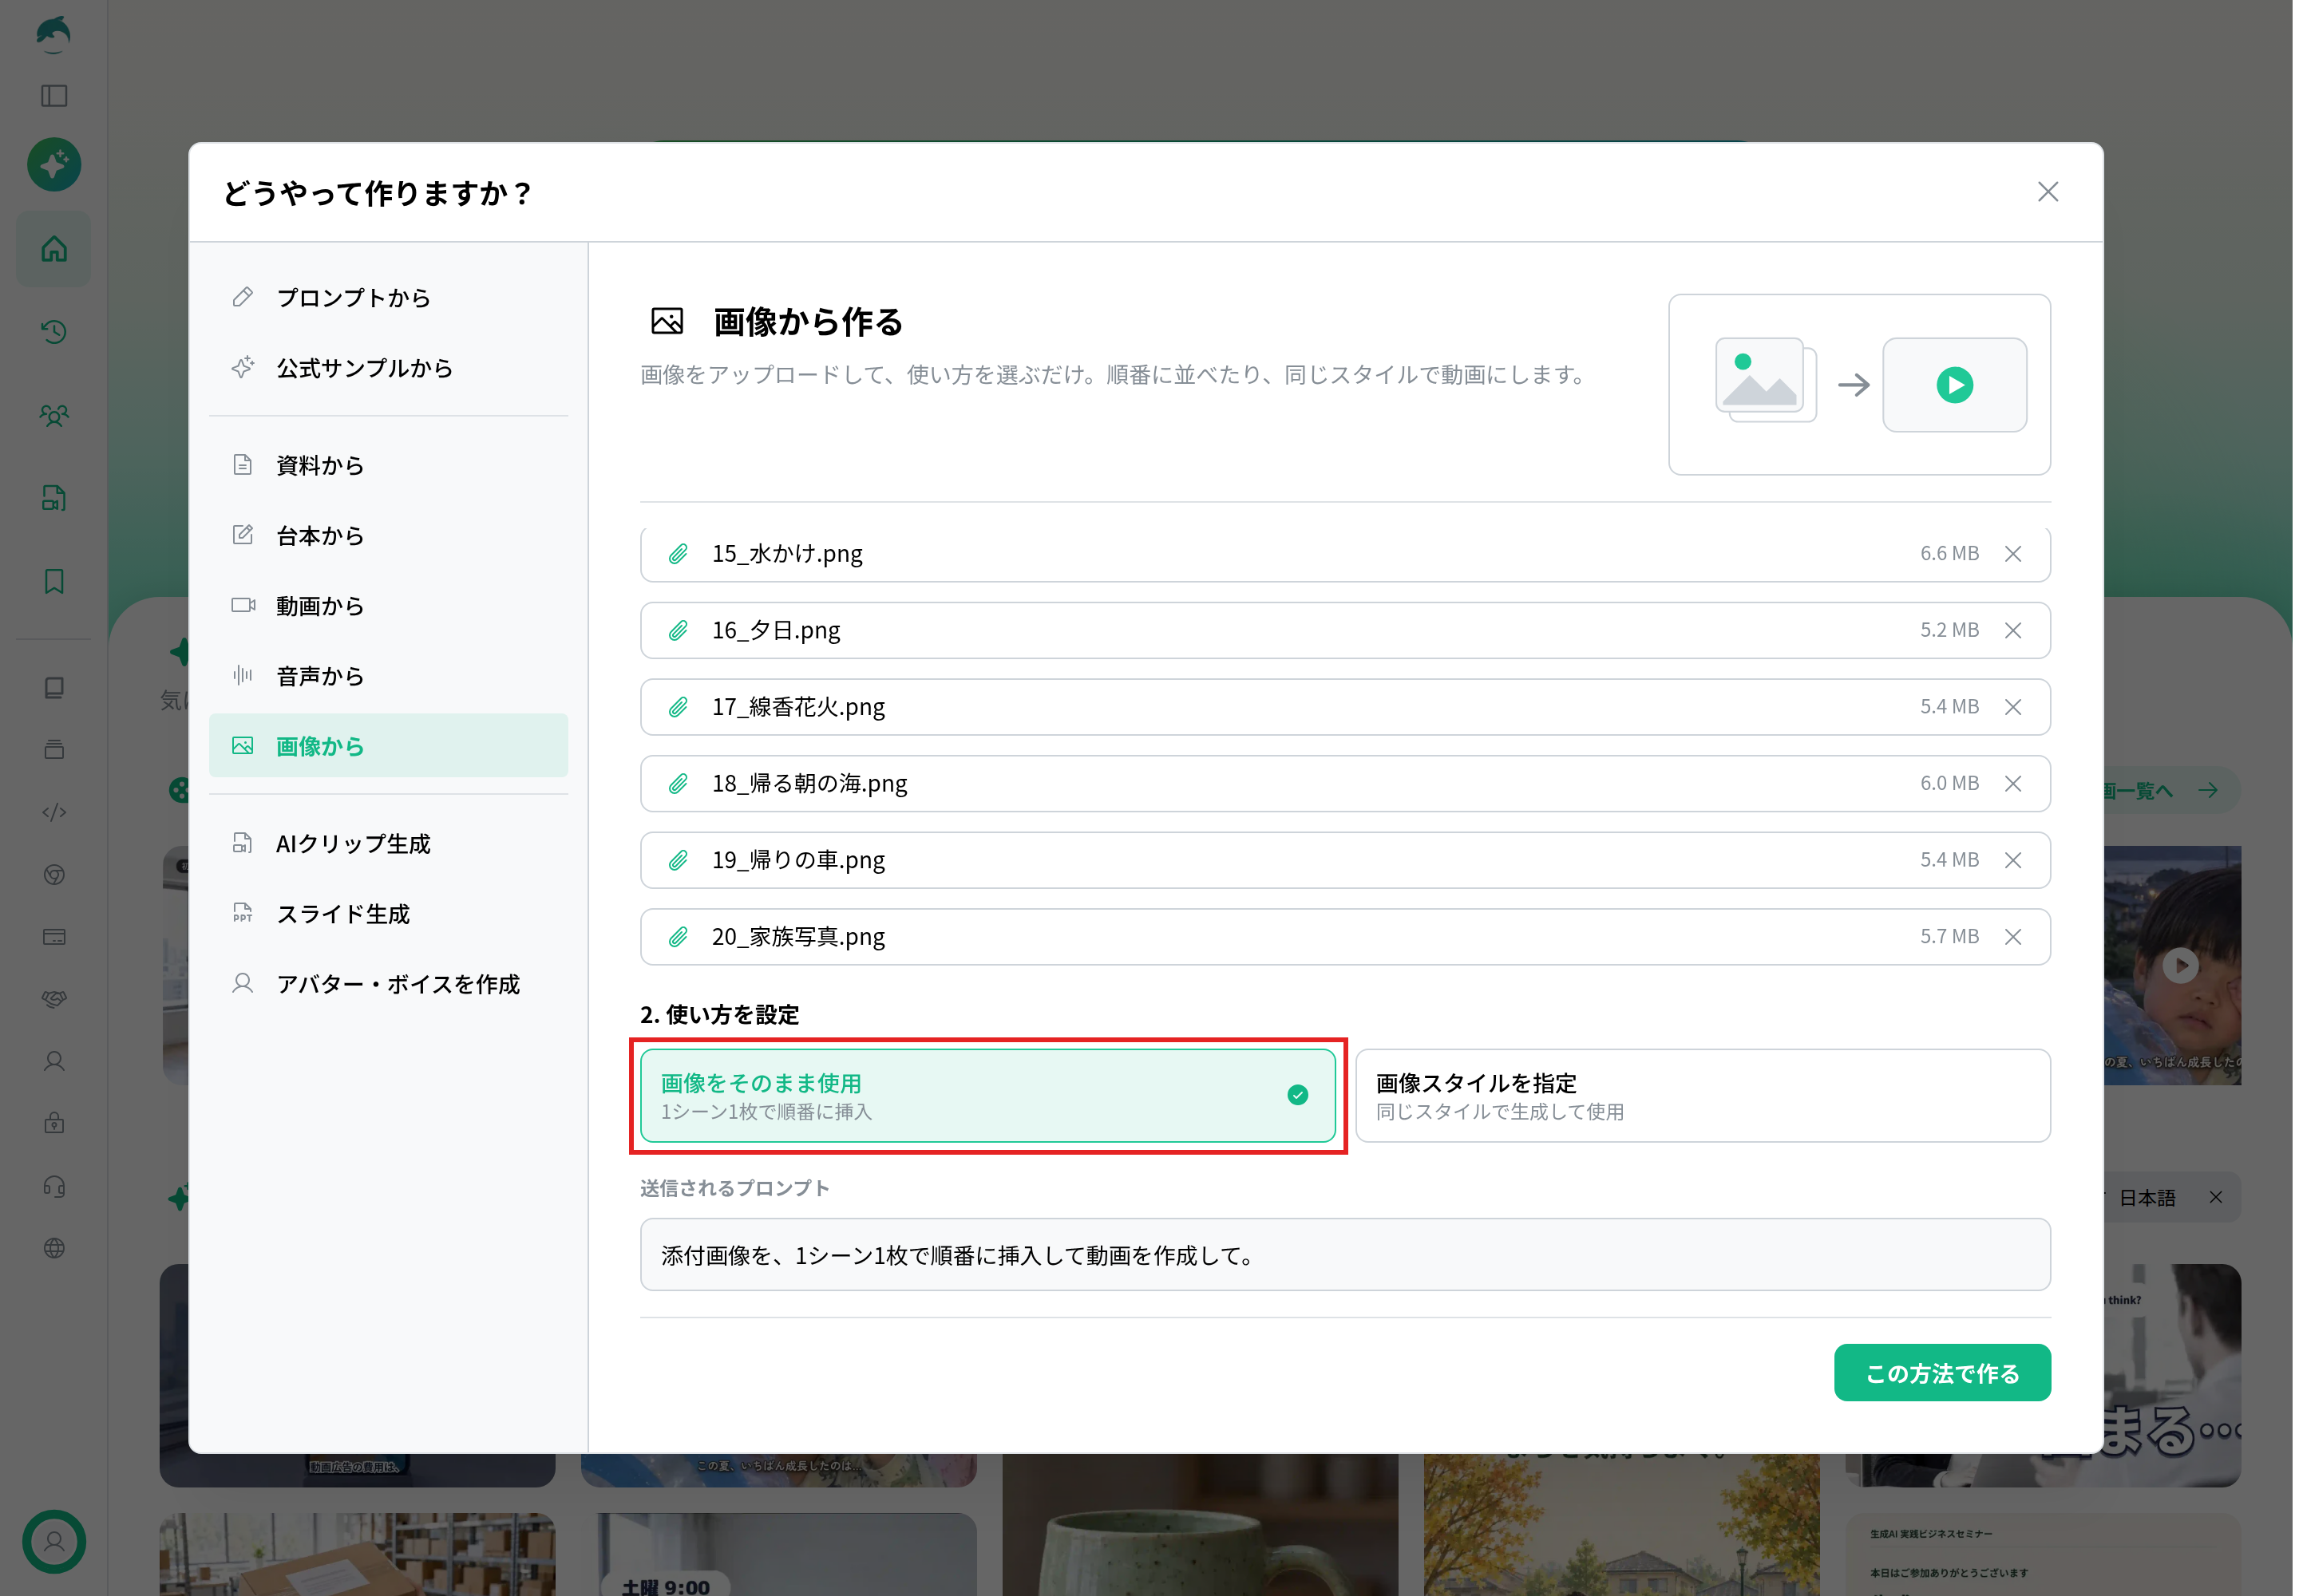Open the team members icon

[54, 415]
